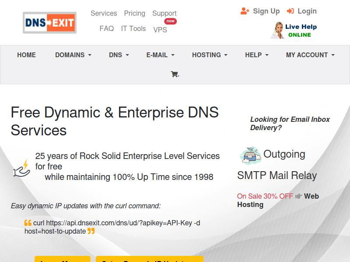The image size is (350, 262).
Task: Click the opening yellow quote mark icon
Action: 28,223
